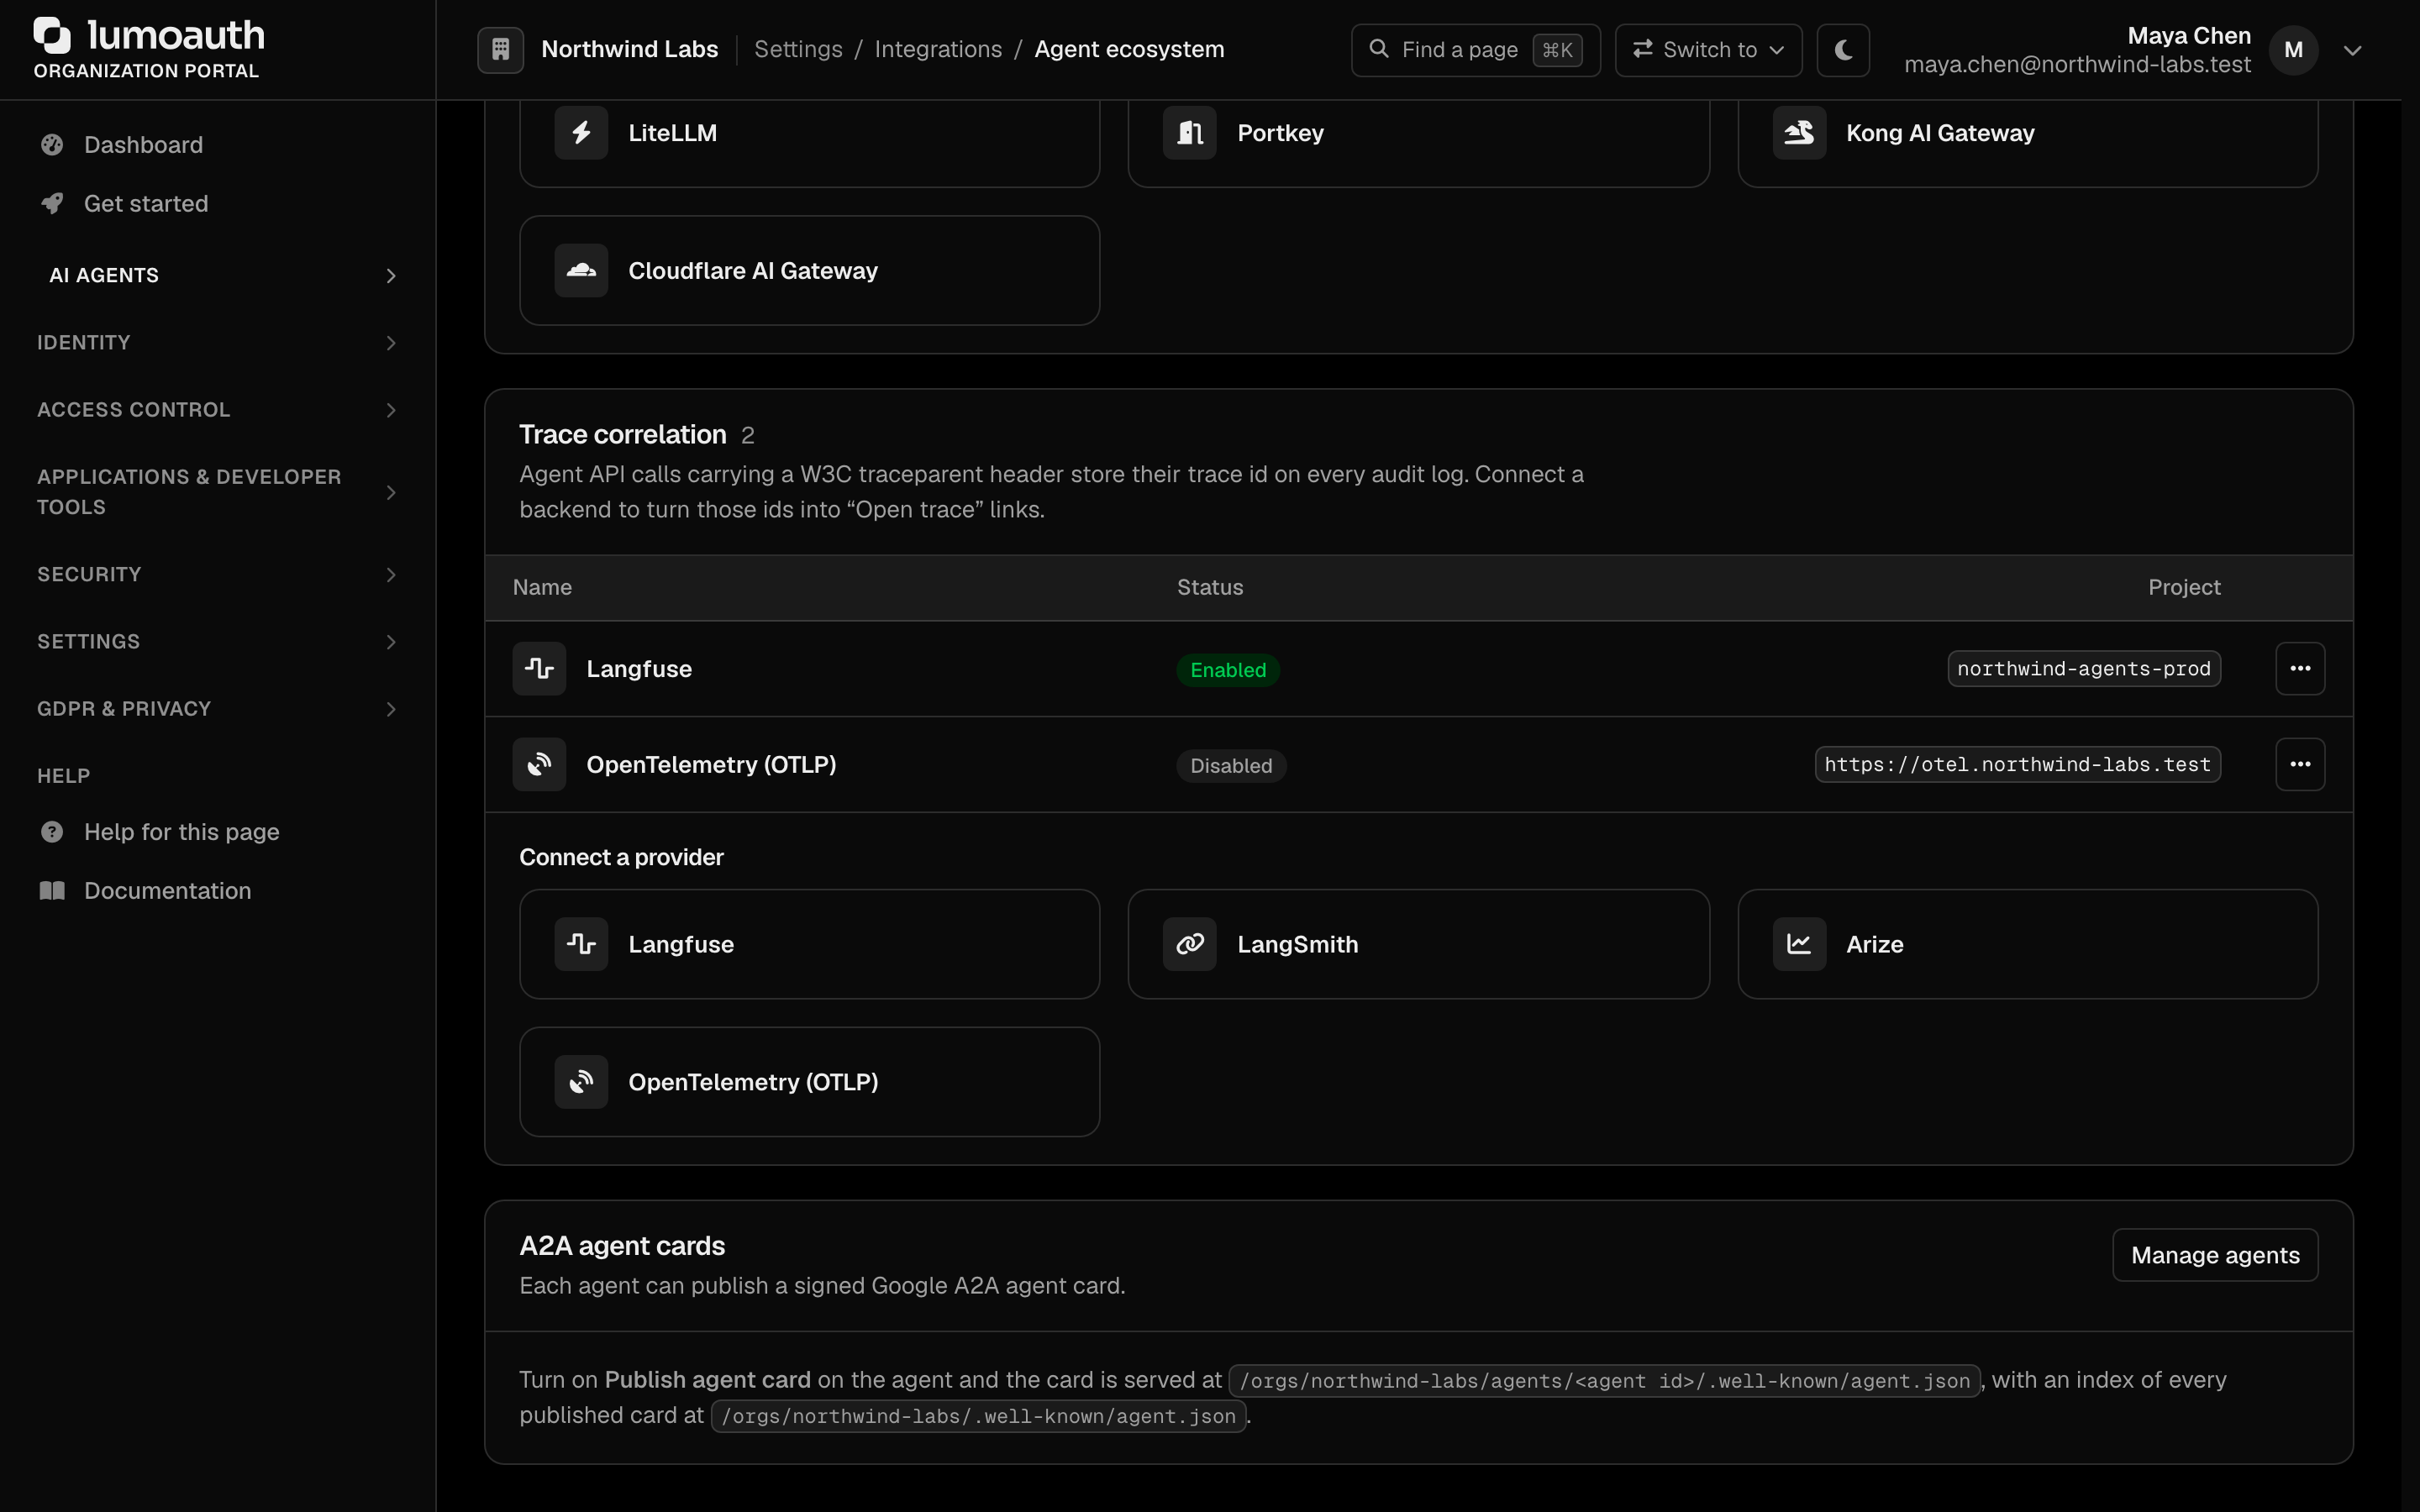The image size is (2420, 1512).
Task: Click the Settings breadcrumb link
Action: pos(798,49)
